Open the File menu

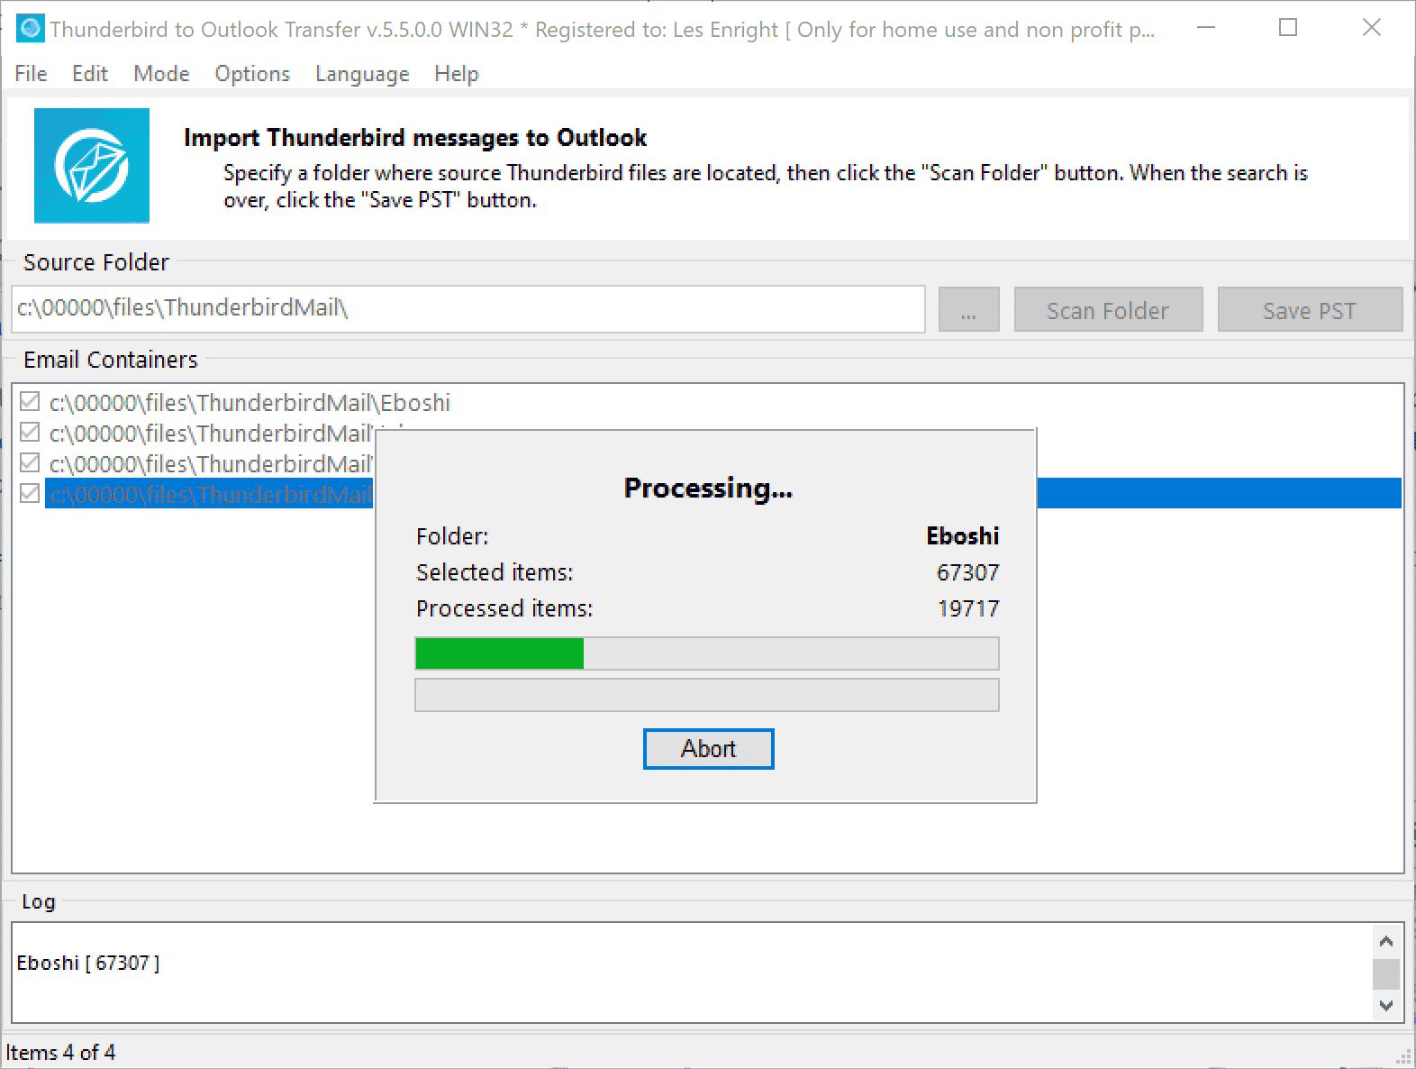click(31, 74)
